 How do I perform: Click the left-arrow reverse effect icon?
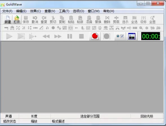coord(76,28)
